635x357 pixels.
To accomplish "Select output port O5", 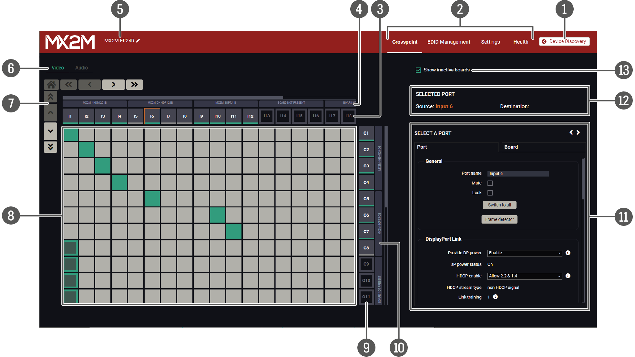I will coord(366,199).
